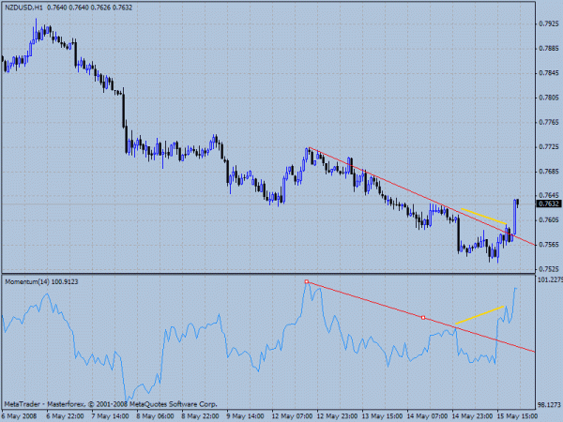Click the 6 May 2008 date label
The image size is (563, 422).
tap(19, 416)
